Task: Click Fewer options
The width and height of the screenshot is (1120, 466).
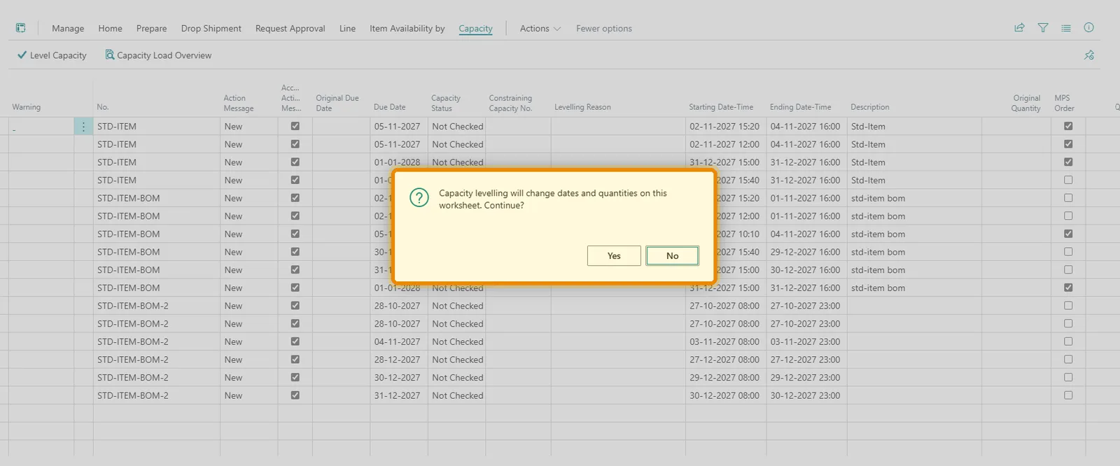Action: coord(604,29)
